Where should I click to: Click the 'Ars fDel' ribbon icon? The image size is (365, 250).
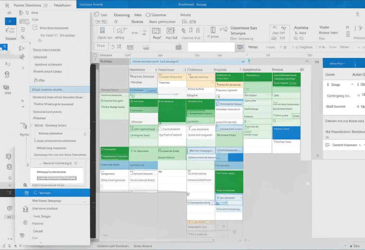171,31
